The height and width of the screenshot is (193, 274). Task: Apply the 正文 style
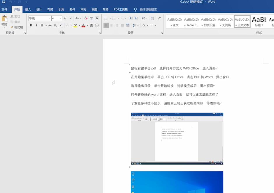(174, 22)
